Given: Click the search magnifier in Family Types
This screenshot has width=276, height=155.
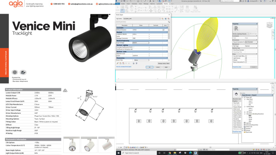Looking at the screenshot, I should (169, 22).
